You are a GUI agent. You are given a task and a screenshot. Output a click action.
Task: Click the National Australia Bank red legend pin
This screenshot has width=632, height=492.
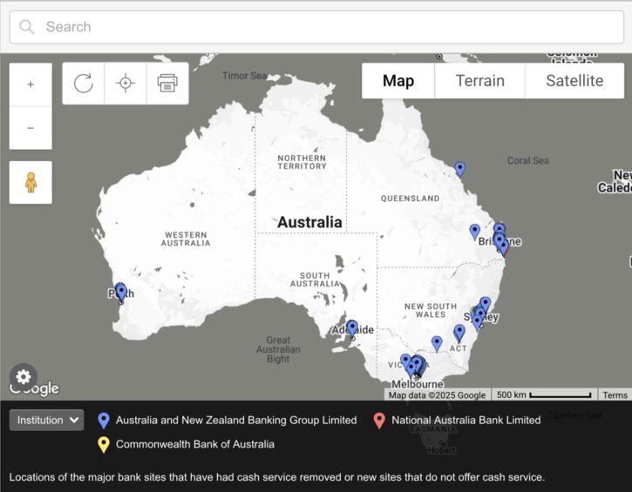tap(379, 421)
